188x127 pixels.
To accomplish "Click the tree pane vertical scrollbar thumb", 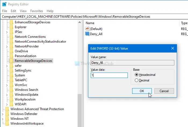I will click(79, 110).
